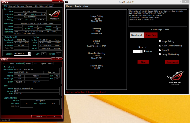Click the Intel Core i7 5820K name field
This screenshot has width=190, height=123.
point(30,11)
